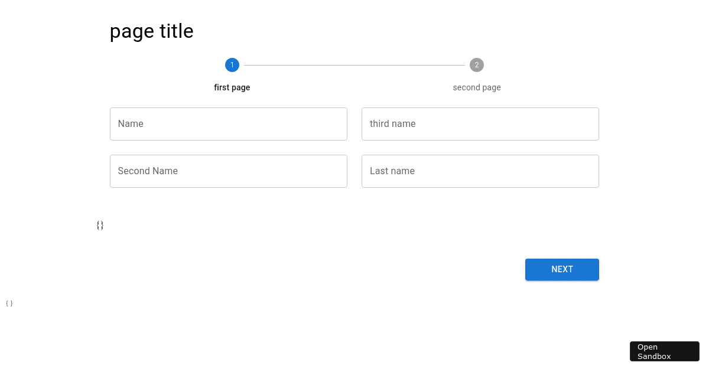
Task: Click the numeral 1 inside the stepper
Action: tap(232, 65)
